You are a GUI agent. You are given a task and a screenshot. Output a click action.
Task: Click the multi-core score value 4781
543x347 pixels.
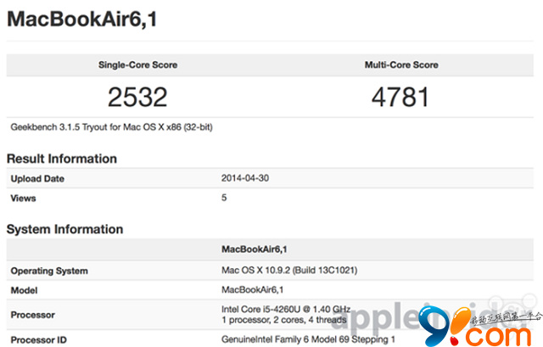coord(400,97)
